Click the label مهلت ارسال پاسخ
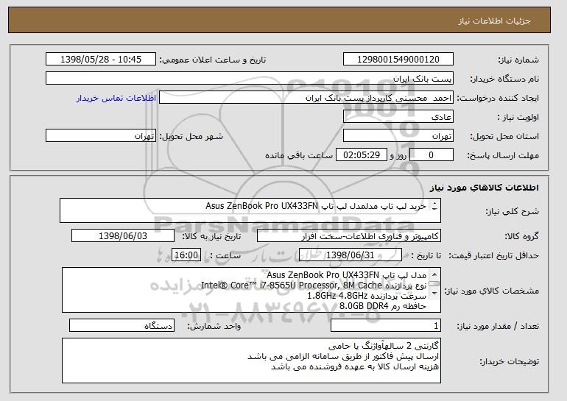Viewport: 567px width, 401px height. pyautogui.click(x=503, y=155)
